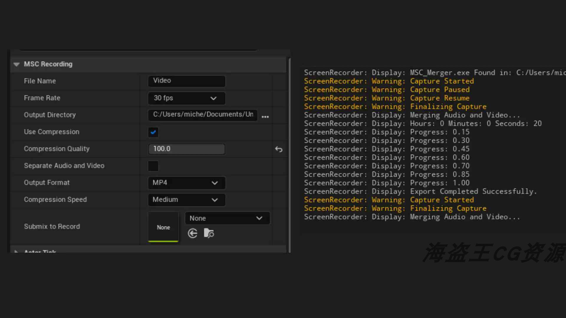
Task: Open the Frame Rate 30 fps dropdown
Action: click(x=187, y=98)
